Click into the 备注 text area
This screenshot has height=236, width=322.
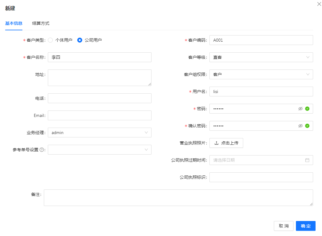178,198
